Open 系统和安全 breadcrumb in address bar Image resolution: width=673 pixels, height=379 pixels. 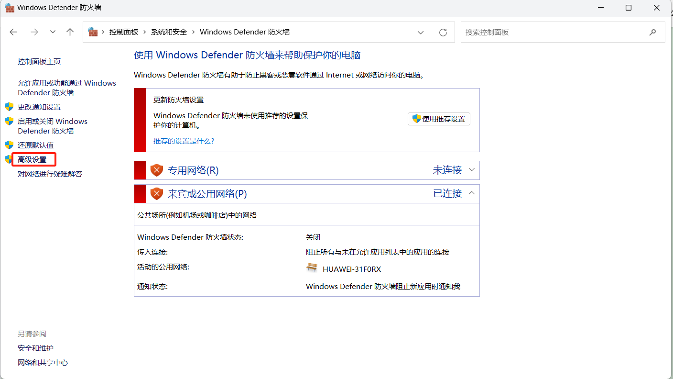coord(169,32)
